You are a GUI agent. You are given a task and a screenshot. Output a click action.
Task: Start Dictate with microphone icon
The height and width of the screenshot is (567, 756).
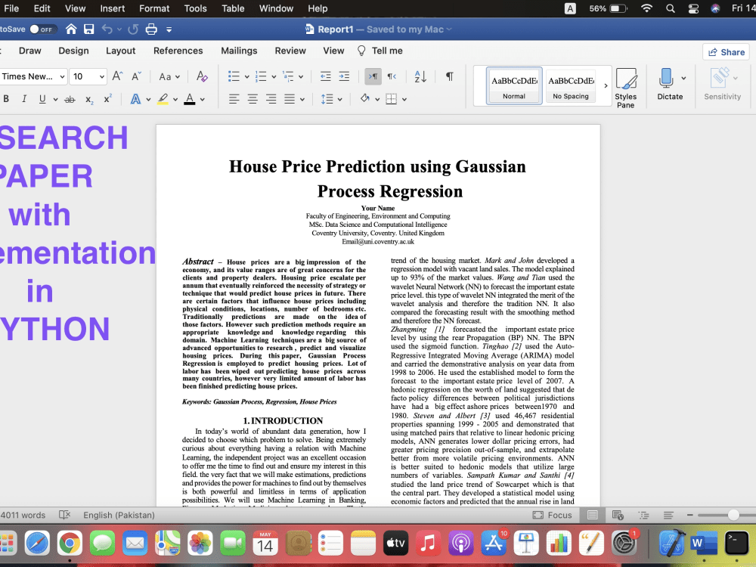[x=666, y=78]
